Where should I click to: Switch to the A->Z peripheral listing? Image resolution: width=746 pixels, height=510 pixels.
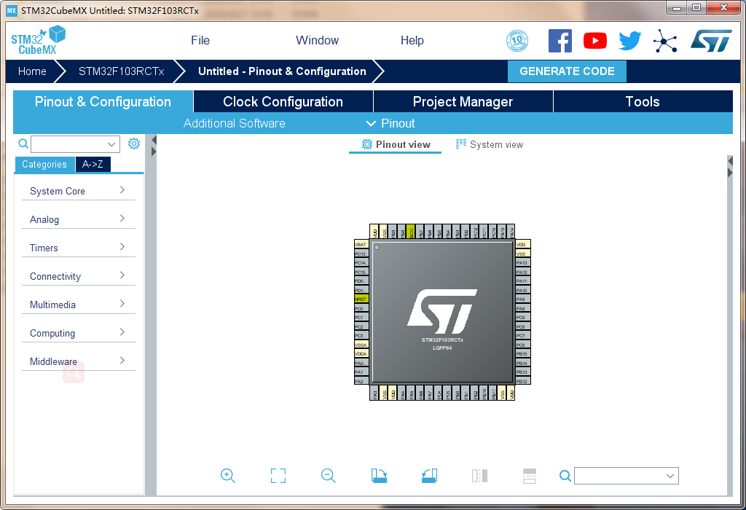[93, 165]
